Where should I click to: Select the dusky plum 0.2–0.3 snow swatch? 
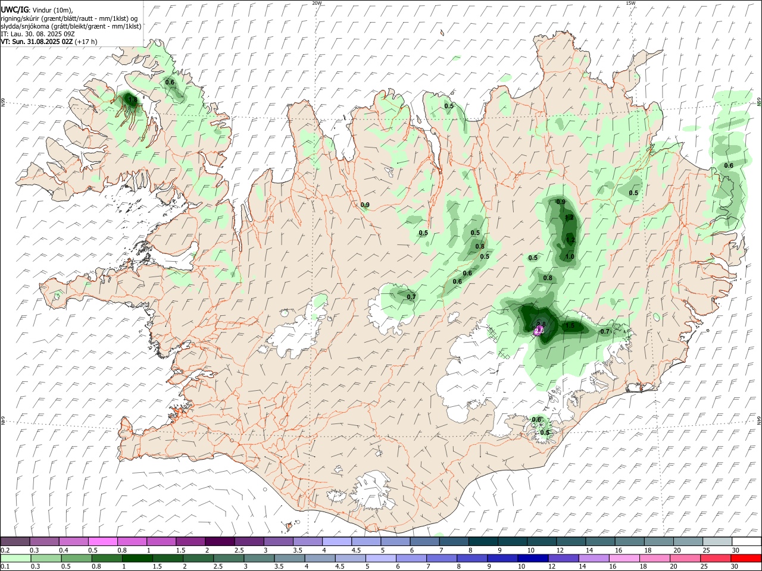15,541
